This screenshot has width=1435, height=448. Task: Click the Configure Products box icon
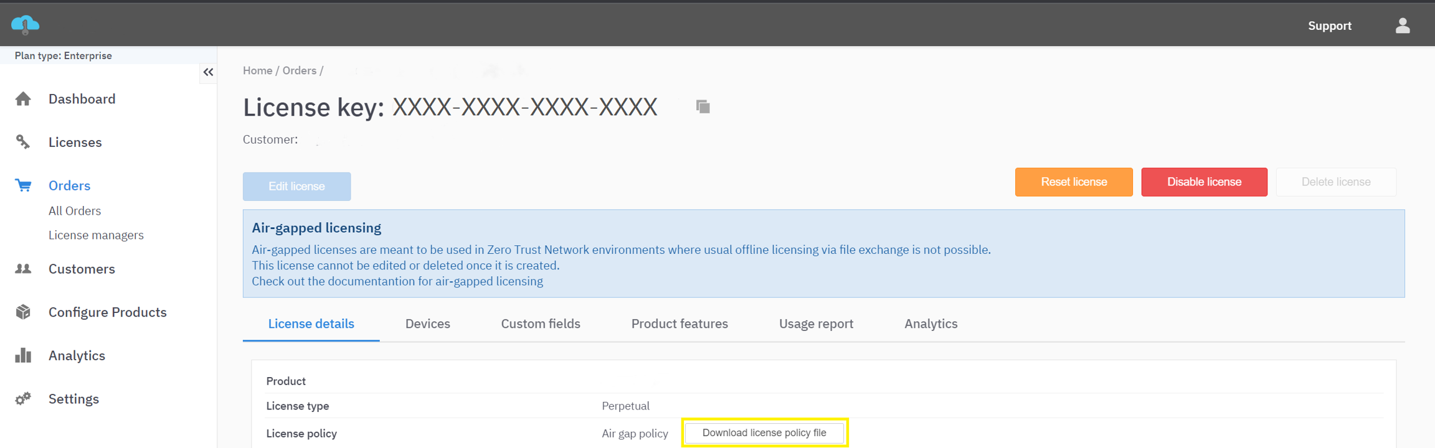pos(23,312)
